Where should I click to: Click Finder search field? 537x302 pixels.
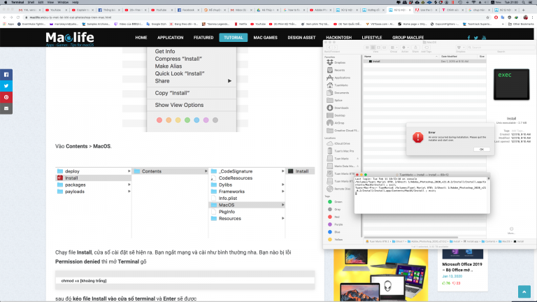point(501,48)
